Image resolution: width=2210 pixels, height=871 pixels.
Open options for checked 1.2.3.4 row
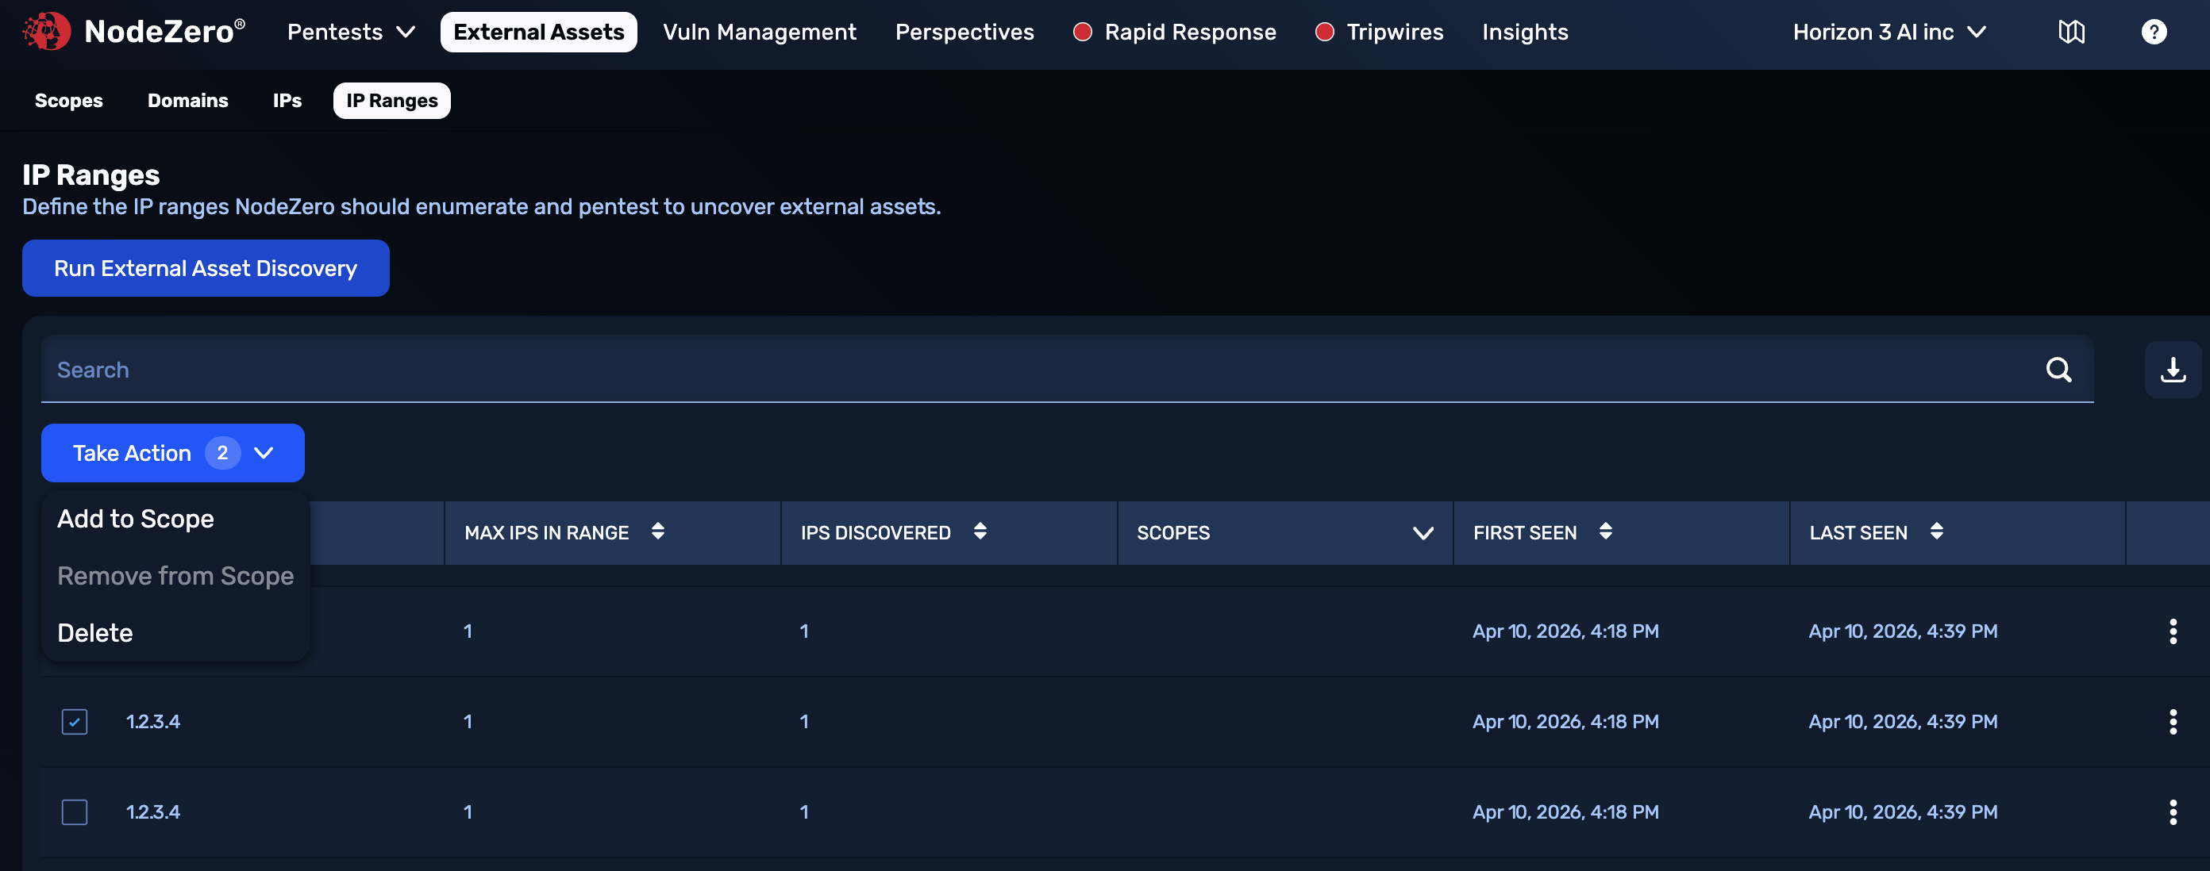coord(2172,721)
